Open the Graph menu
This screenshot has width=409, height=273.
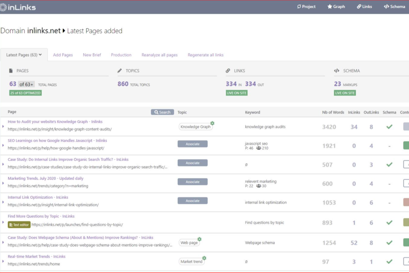coord(336,6)
